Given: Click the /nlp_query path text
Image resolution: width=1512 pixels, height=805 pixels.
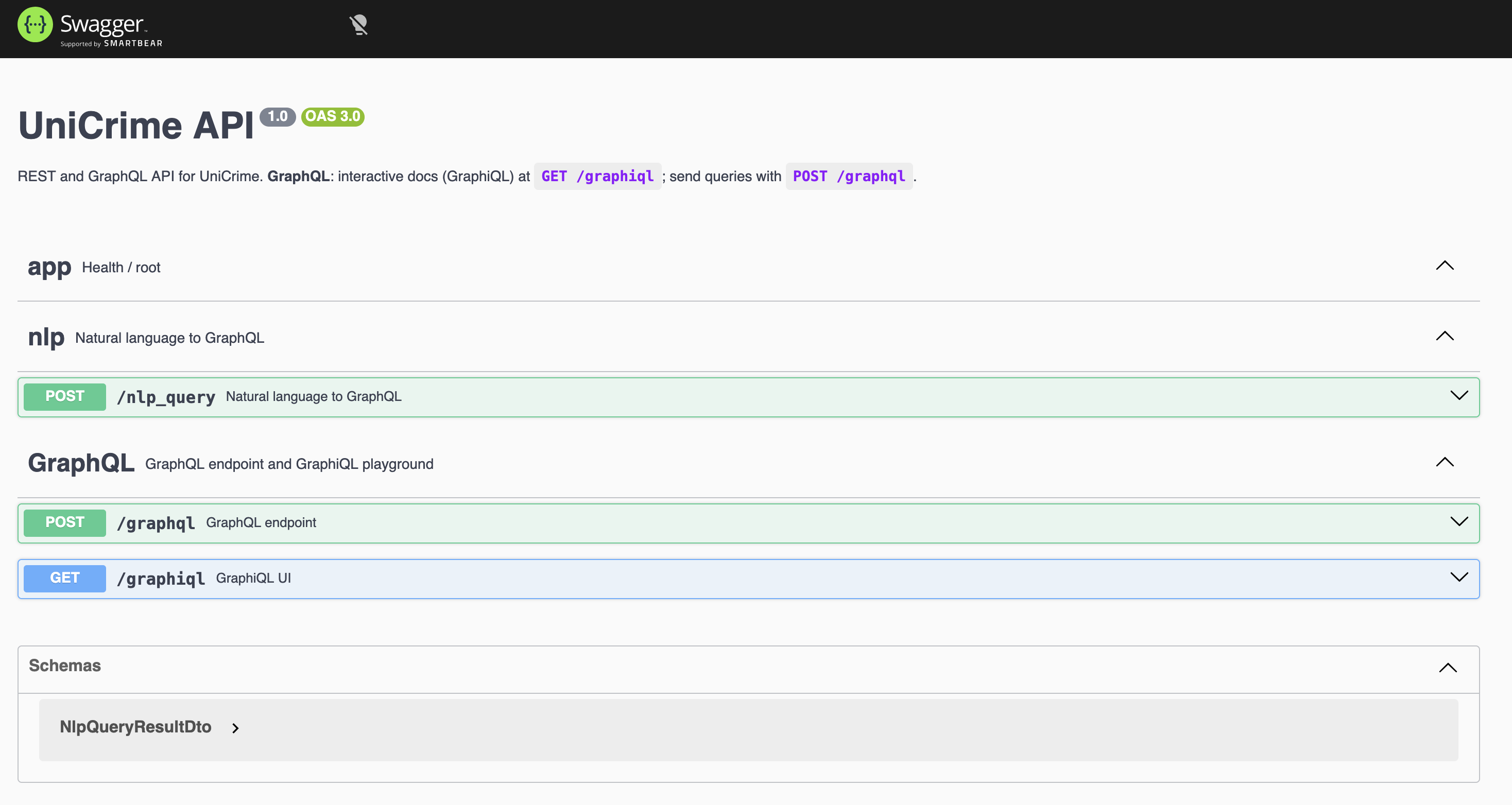Looking at the screenshot, I should coord(166,397).
